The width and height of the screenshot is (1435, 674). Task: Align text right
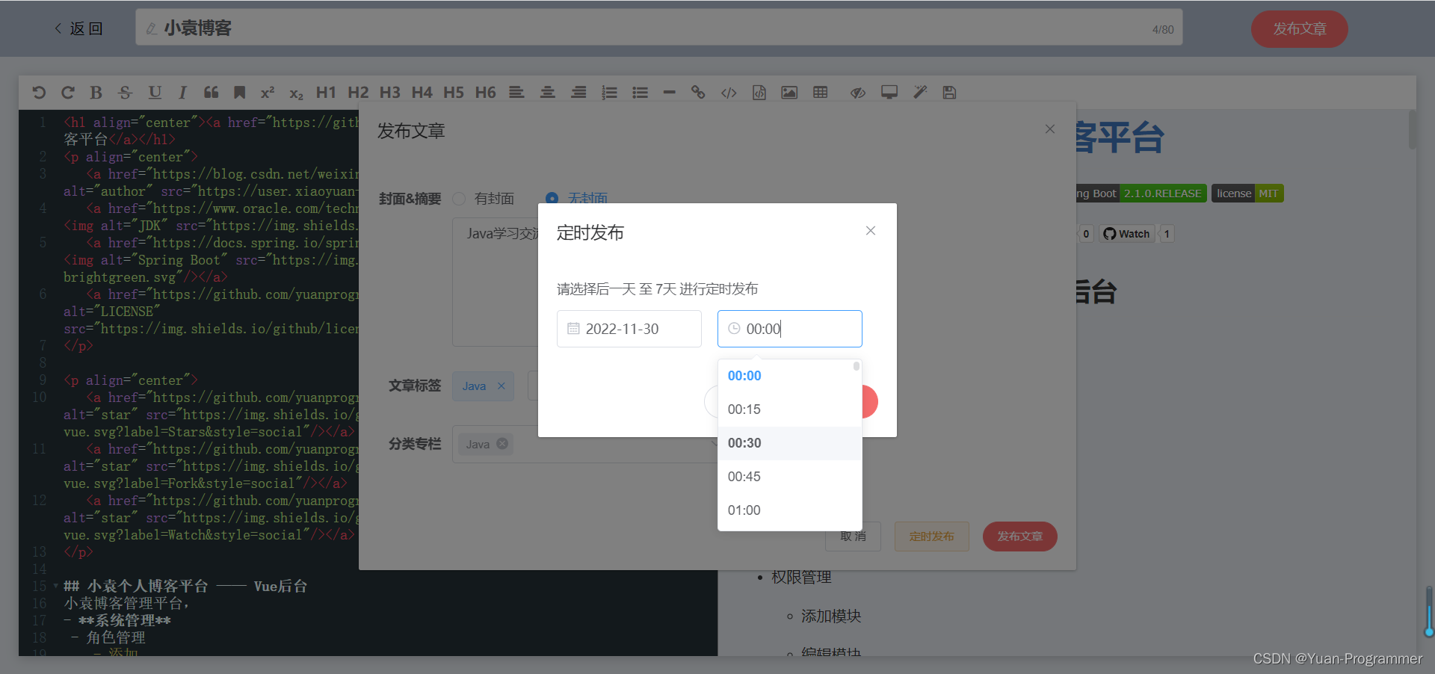pyautogui.click(x=578, y=93)
